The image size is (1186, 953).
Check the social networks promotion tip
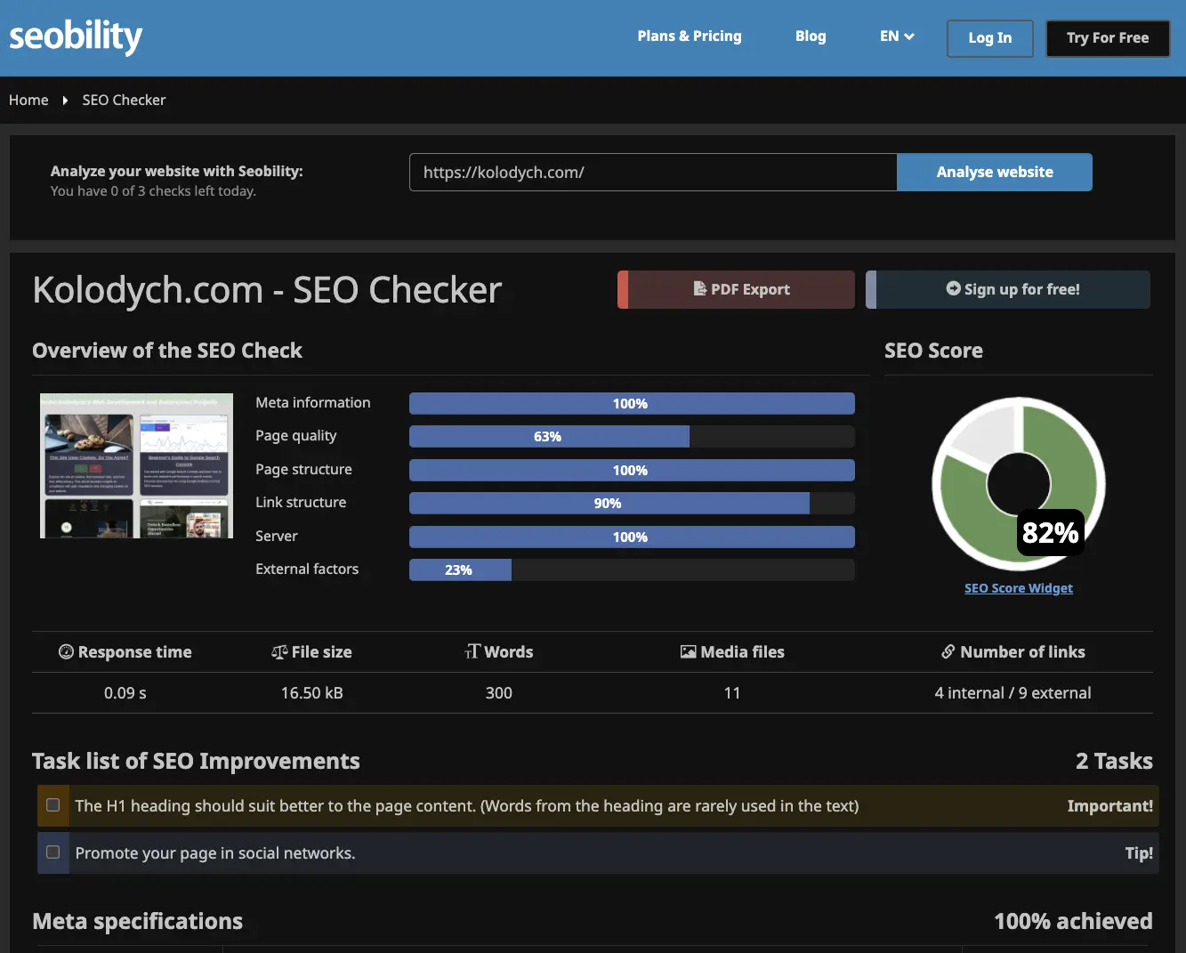52,852
